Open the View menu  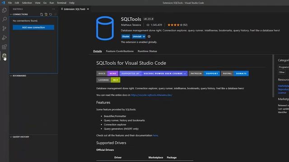pyautogui.click(x=37, y=3)
